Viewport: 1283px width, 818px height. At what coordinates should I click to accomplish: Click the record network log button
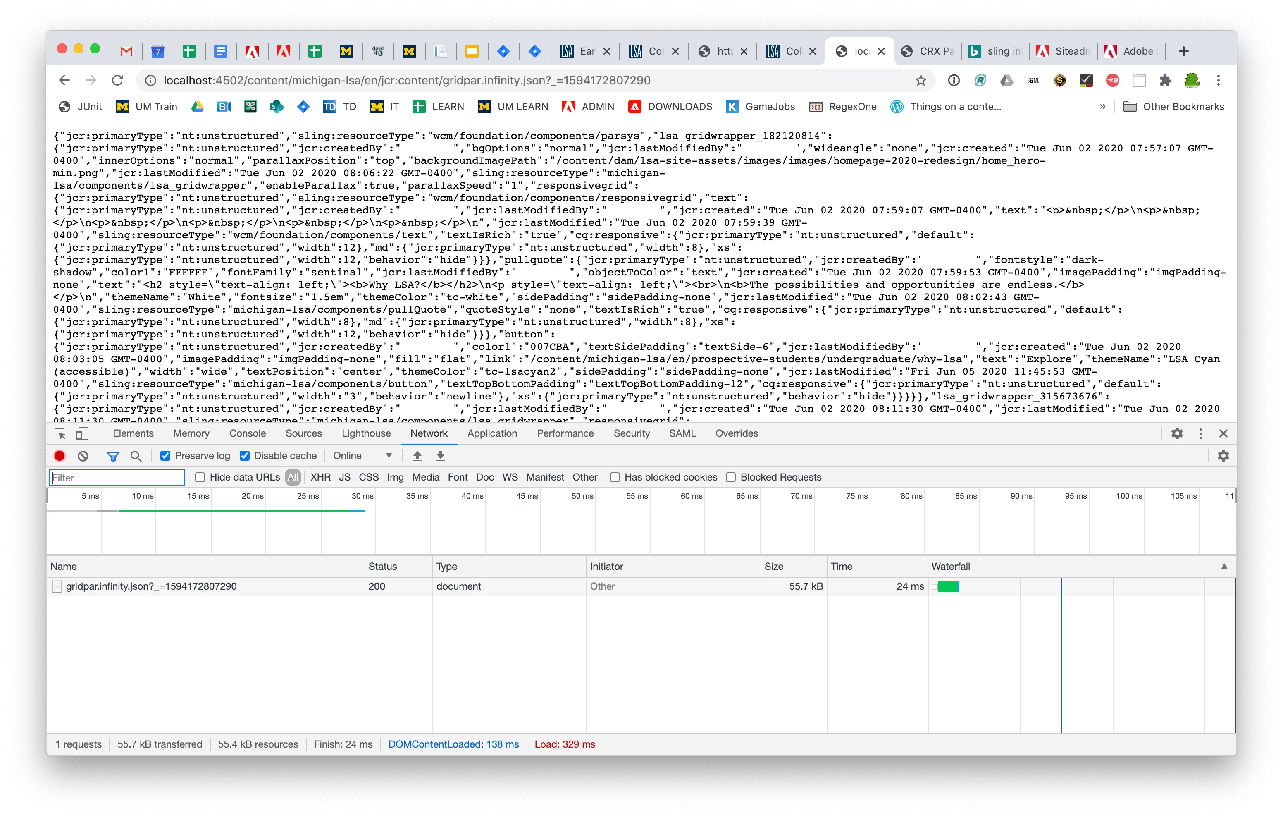coord(59,456)
